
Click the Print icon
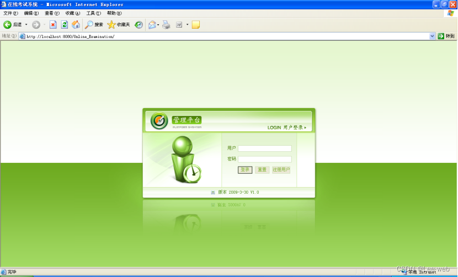pyautogui.click(x=166, y=25)
